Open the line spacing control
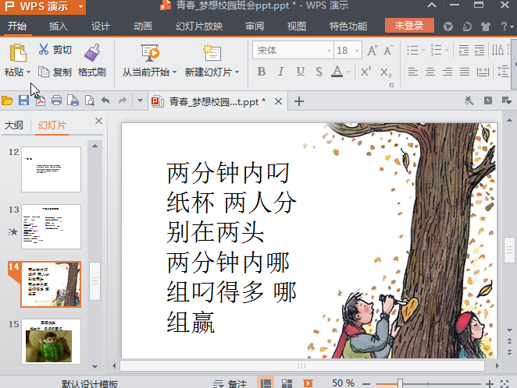This screenshot has width=517, height=388. click(503, 72)
